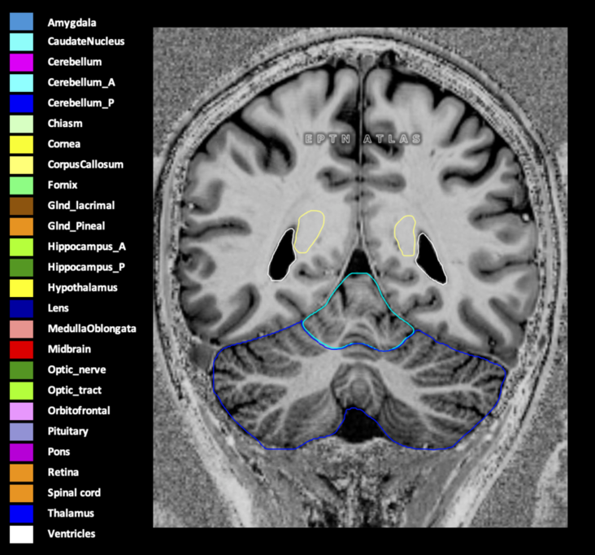Select the Ventricles label
595x555 pixels.
pos(72,533)
